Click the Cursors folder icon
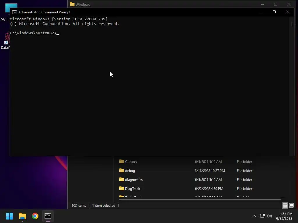 (x=121, y=161)
